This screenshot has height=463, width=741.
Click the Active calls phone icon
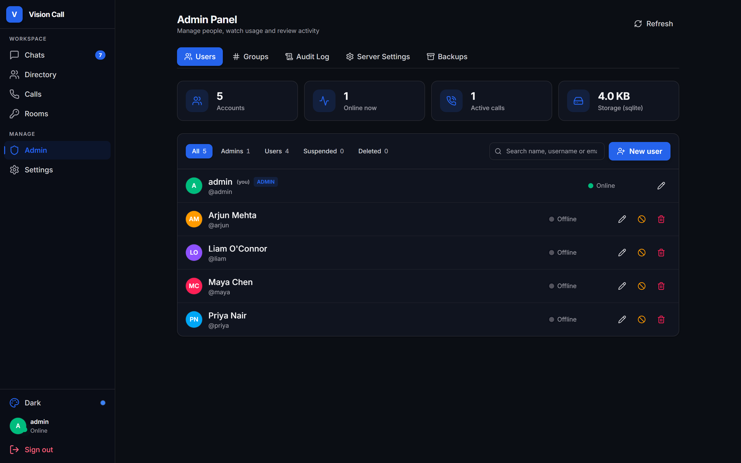tap(451, 101)
